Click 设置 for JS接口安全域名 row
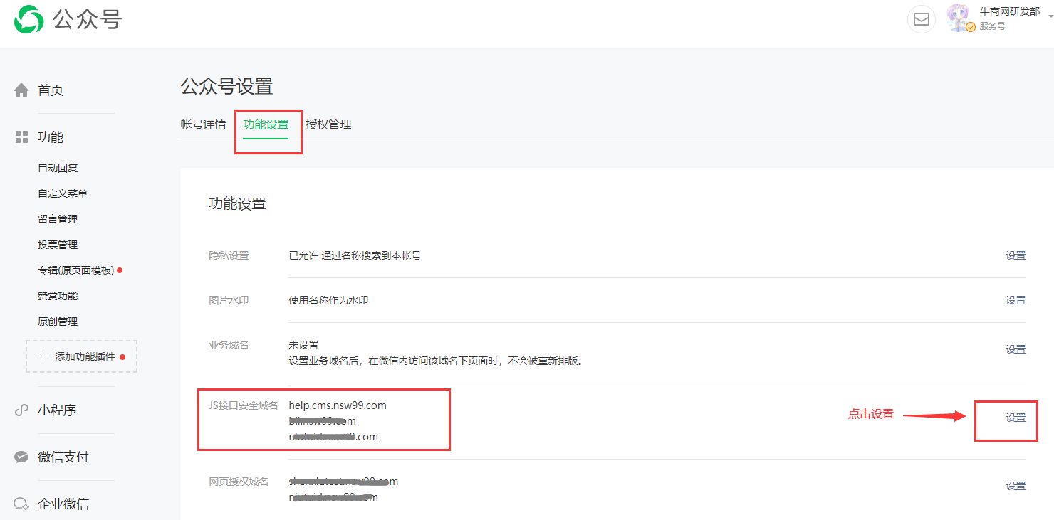The image size is (1054, 520). [x=1016, y=418]
